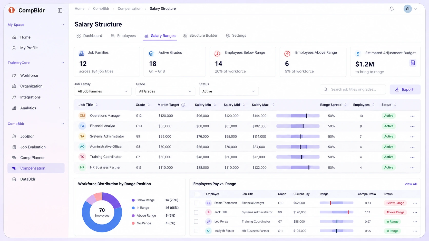Viewport: 429px width, 241px height.
Task: Click the search job titles field
Action: point(353,89)
